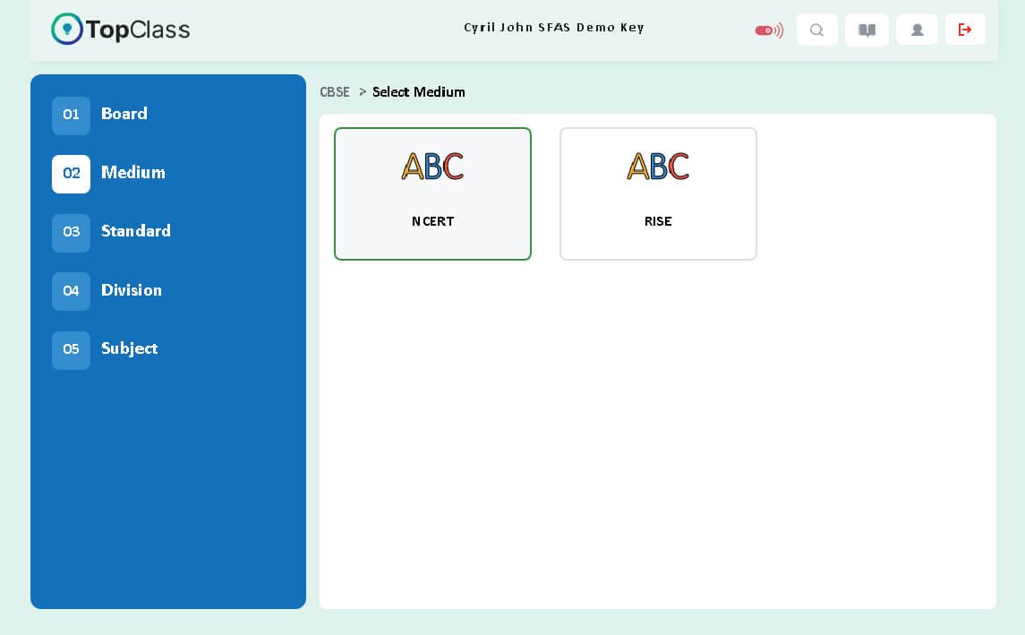This screenshot has height=635, width=1025.
Task: Click the ABC icon on RISE card
Action: pos(658,166)
